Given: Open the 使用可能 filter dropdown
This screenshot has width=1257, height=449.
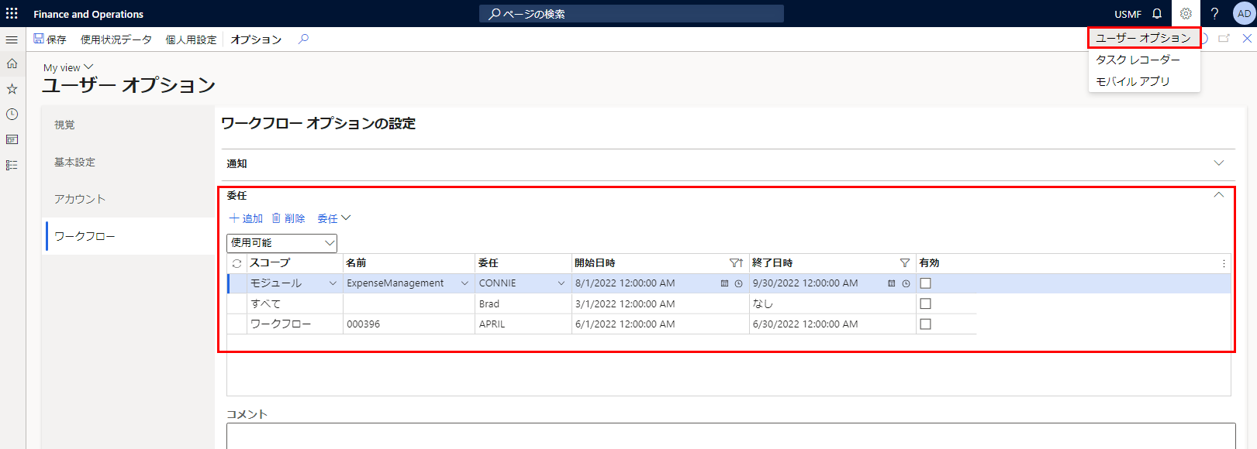Looking at the screenshot, I should [281, 242].
